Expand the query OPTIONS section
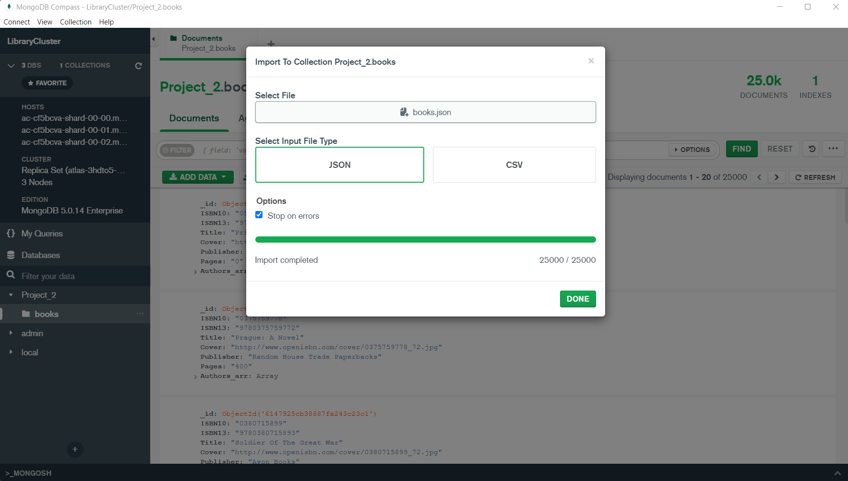This screenshot has width=848, height=481. 692,150
